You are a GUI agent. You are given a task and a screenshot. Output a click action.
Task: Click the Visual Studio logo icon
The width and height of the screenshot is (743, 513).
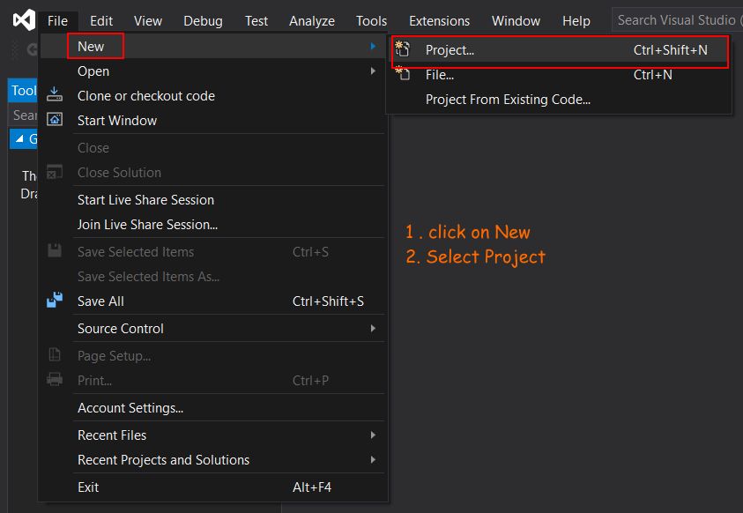(24, 19)
